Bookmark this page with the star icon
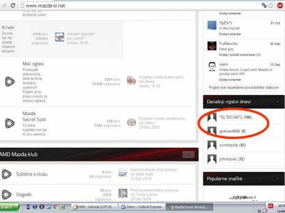This screenshot has width=285, height=213. tap(271, 6)
